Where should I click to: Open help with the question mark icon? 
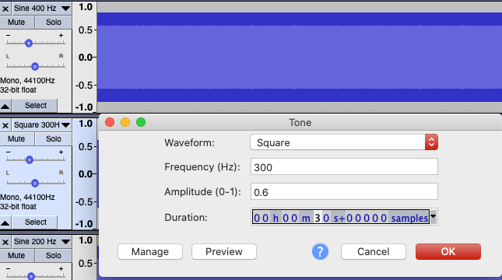[x=320, y=251]
